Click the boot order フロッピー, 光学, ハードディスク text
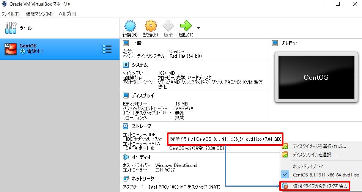The image size is (362, 192). click(x=184, y=77)
